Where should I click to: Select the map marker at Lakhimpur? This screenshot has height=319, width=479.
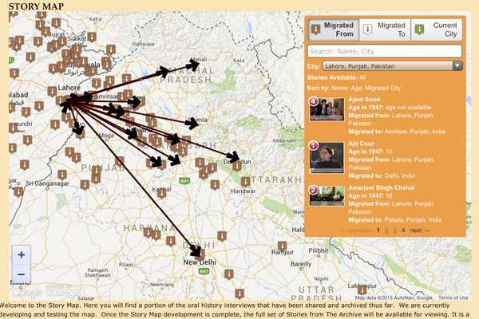pos(362,289)
